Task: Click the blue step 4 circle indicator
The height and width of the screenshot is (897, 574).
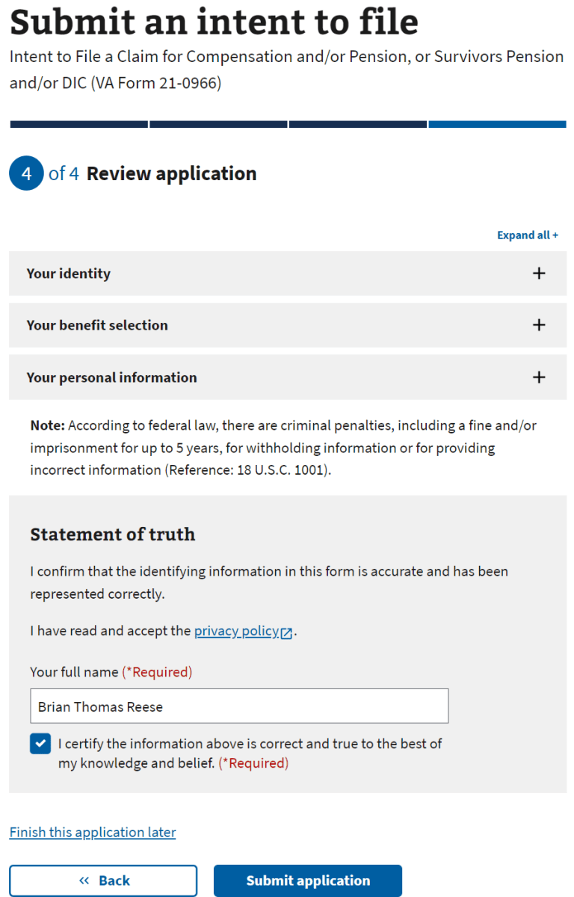Action: coord(26,173)
